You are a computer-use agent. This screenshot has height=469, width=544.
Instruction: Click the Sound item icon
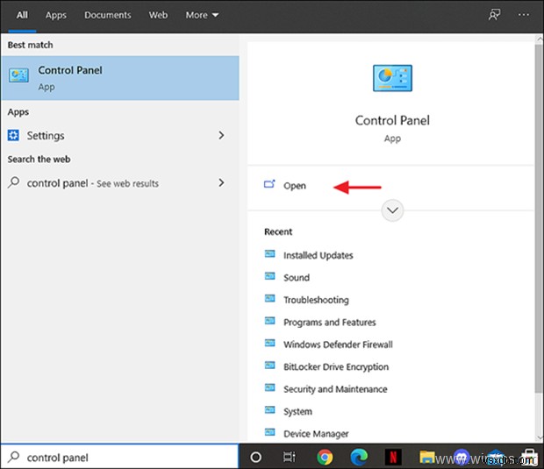tap(270, 276)
